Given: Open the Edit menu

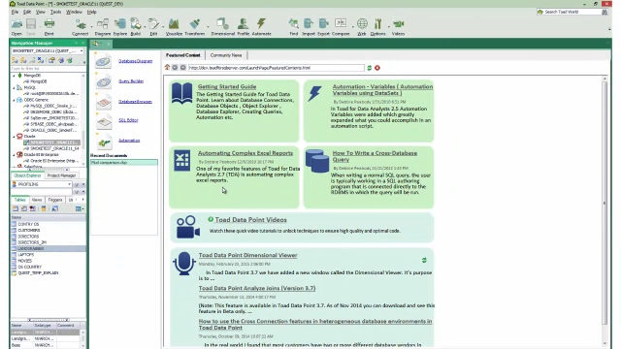Looking at the screenshot, I should coord(27,12).
